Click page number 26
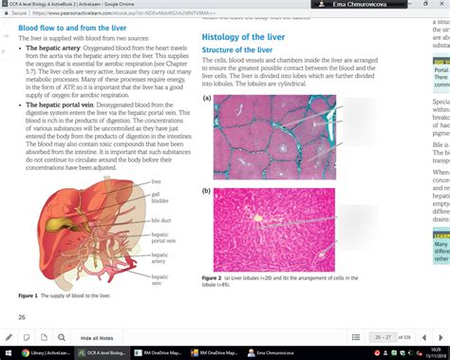 point(22,317)
